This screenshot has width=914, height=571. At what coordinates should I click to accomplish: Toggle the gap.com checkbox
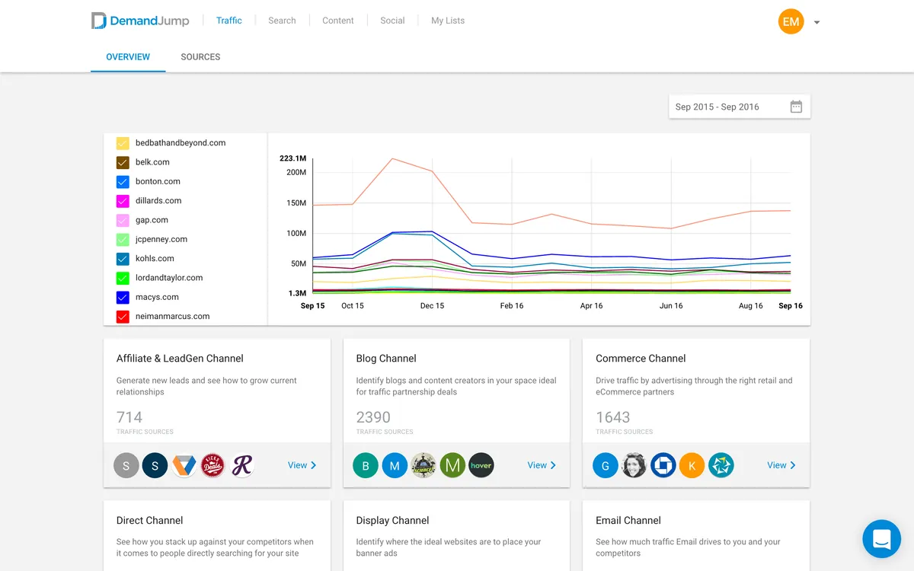tap(123, 220)
